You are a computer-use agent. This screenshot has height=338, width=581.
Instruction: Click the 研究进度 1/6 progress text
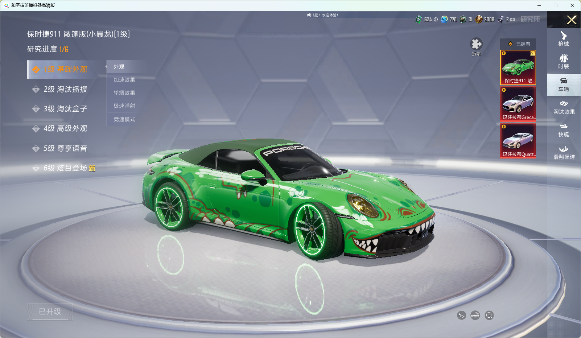48,49
